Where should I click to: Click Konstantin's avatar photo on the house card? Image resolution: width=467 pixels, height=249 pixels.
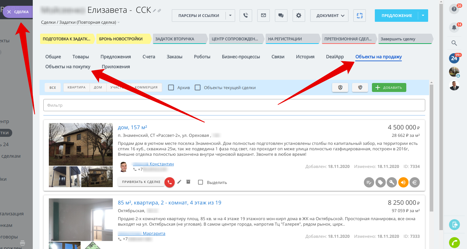pyautogui.click(x=124, y=167)
